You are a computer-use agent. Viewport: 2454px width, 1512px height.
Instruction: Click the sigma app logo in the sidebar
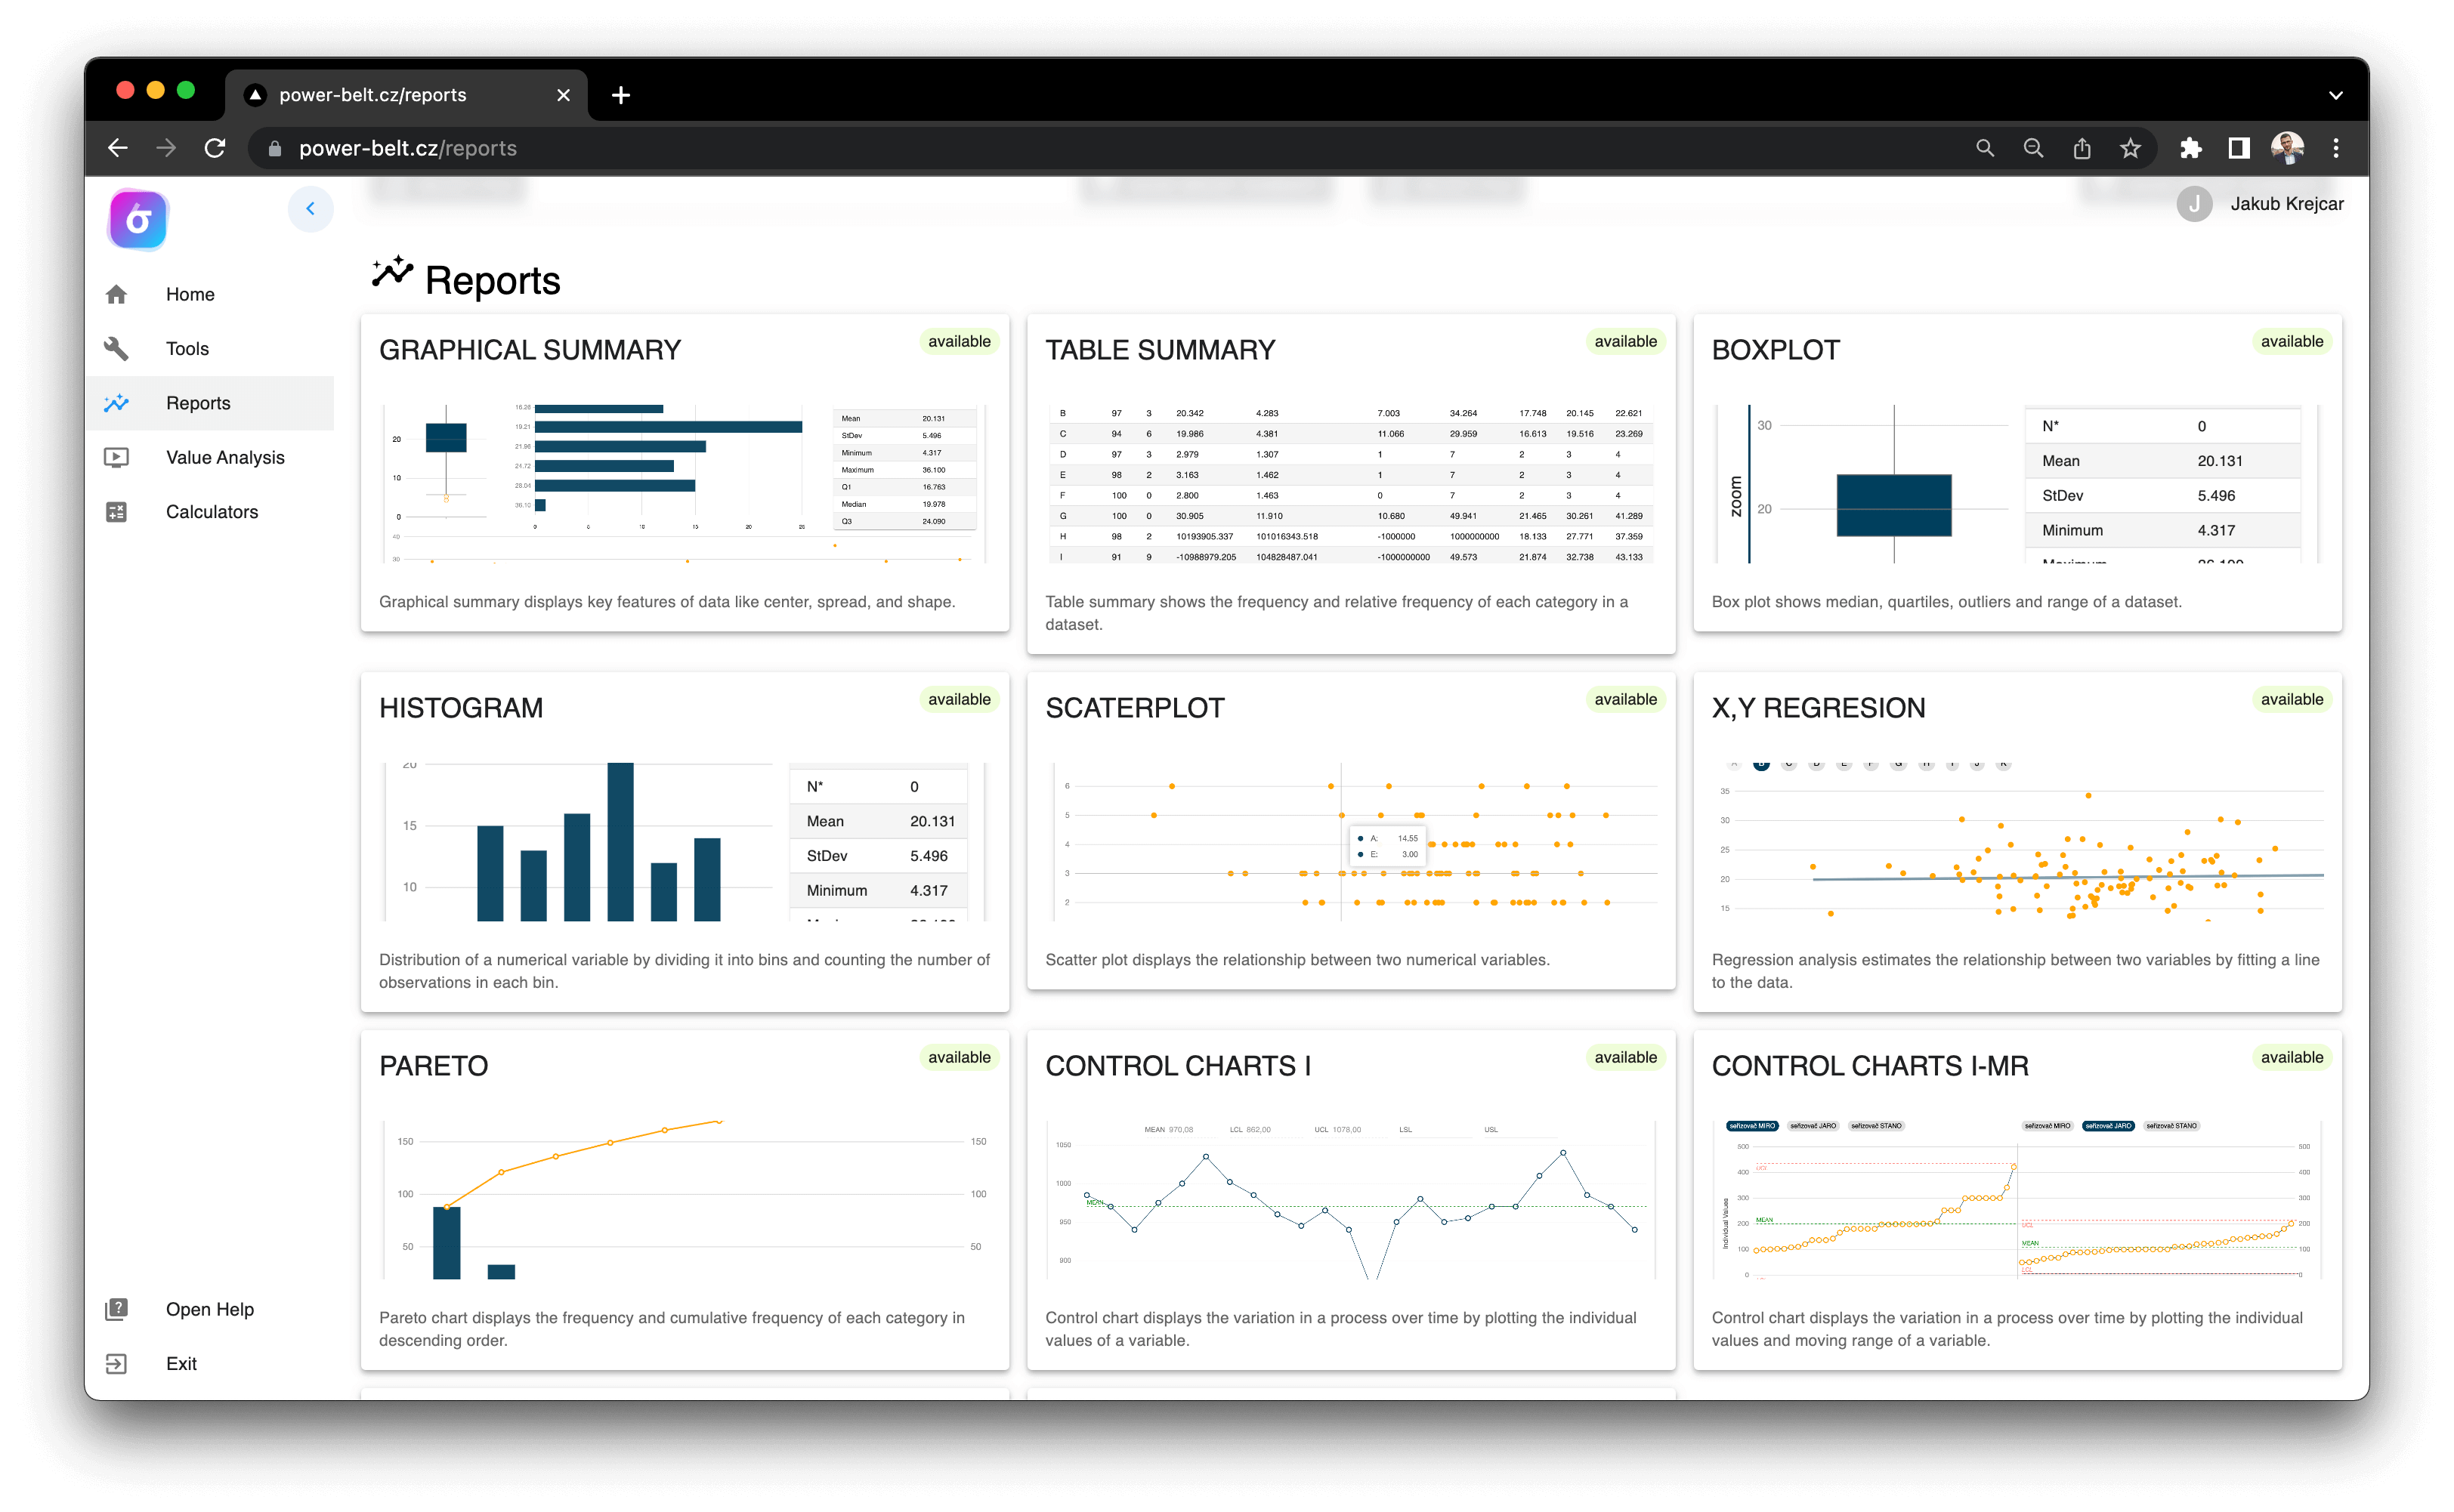(138, 219)
